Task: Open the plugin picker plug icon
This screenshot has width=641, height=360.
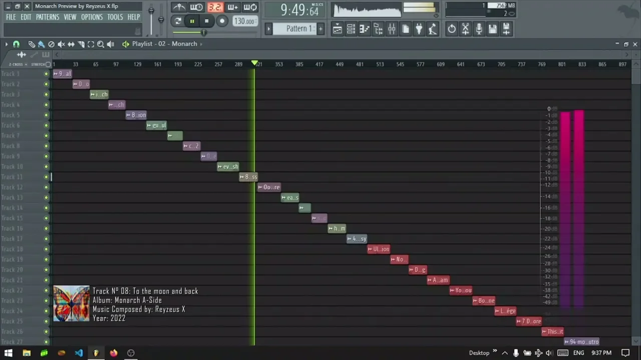Action: (x=419, y=29)
